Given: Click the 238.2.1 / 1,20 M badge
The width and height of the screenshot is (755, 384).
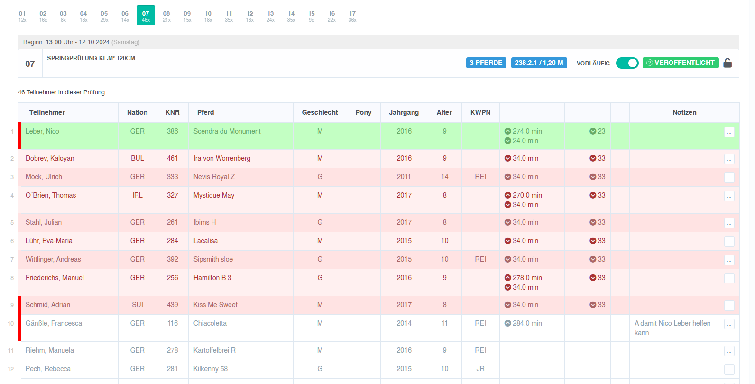Looking at the screenshot, I should [x=539, y=63].
